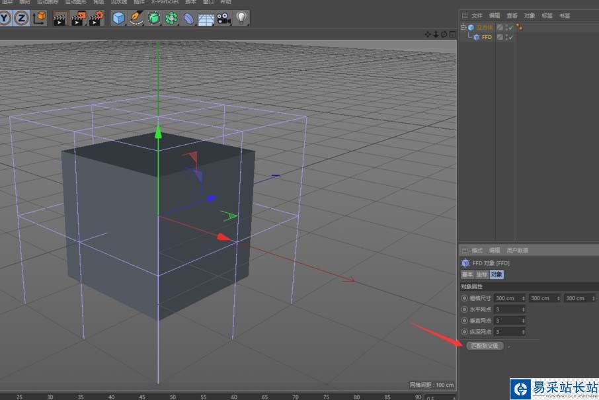Select the spline pen tool icon
The height and width of the screenshot is (400, 599).
137,19
